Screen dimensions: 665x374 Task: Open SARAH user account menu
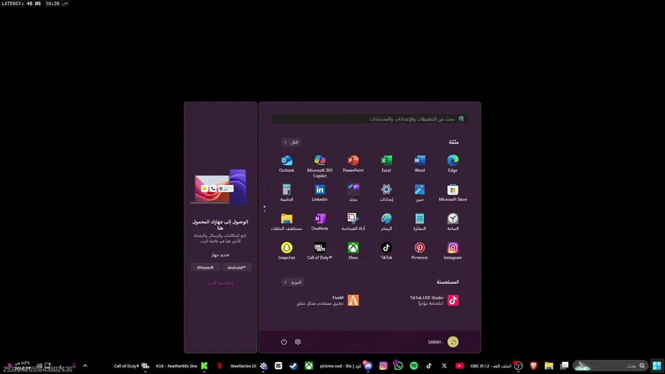point(443,342)
